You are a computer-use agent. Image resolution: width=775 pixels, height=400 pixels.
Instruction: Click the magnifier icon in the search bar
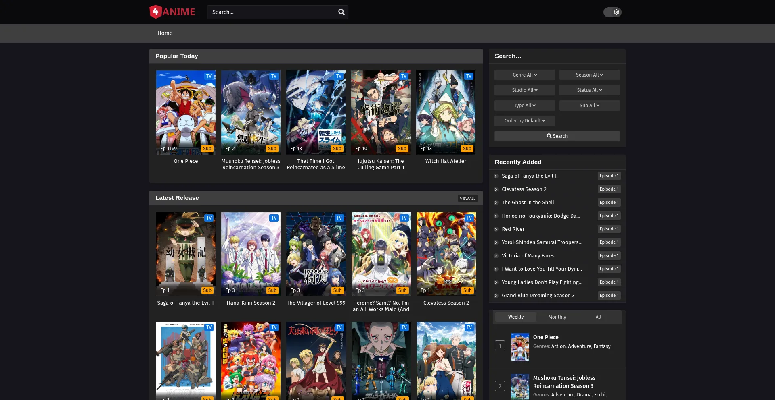(341, 12)
